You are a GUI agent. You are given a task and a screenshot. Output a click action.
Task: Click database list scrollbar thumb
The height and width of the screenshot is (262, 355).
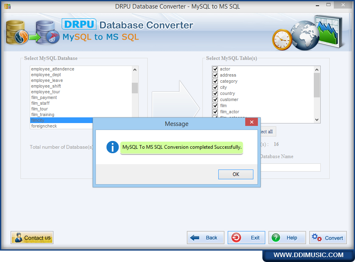pyautogui.click(x=135, y=88)
